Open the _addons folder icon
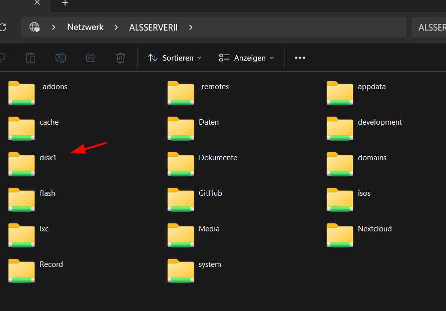The height and width of the screenshot is (311, 446). pyautogui.click(x=22, y=93)
